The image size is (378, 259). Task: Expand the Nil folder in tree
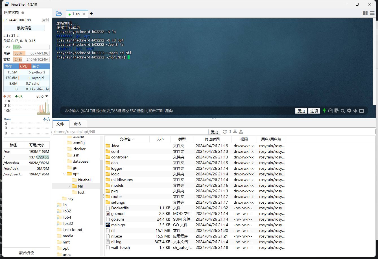[x=69, y=186]
